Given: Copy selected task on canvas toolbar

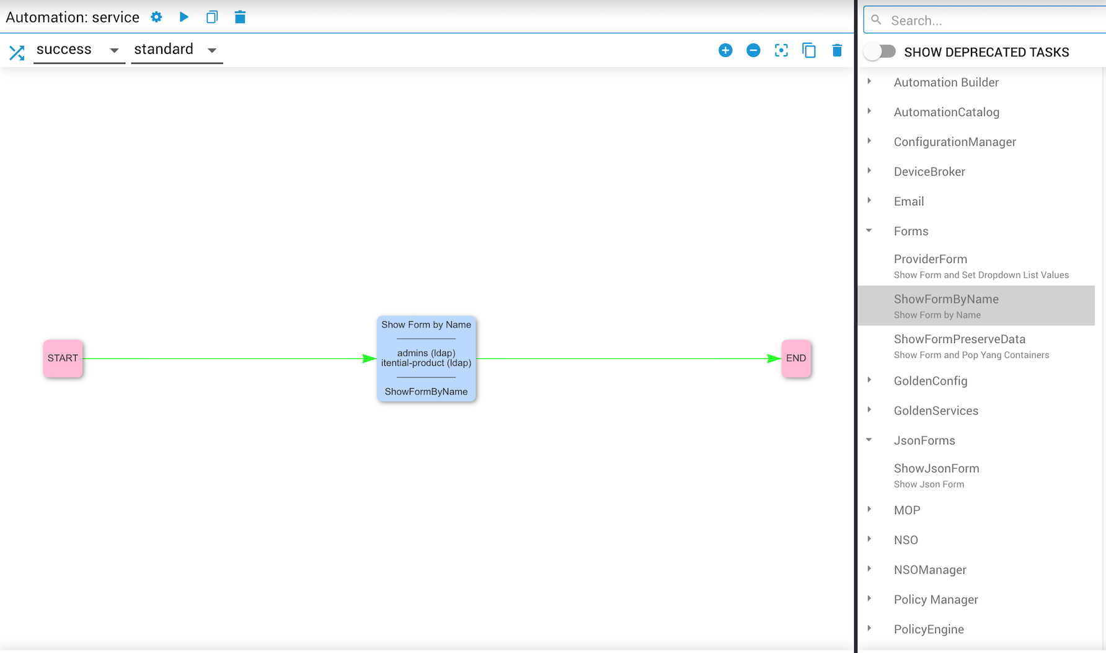Looking at the screenshot, I should click(809, 50).
